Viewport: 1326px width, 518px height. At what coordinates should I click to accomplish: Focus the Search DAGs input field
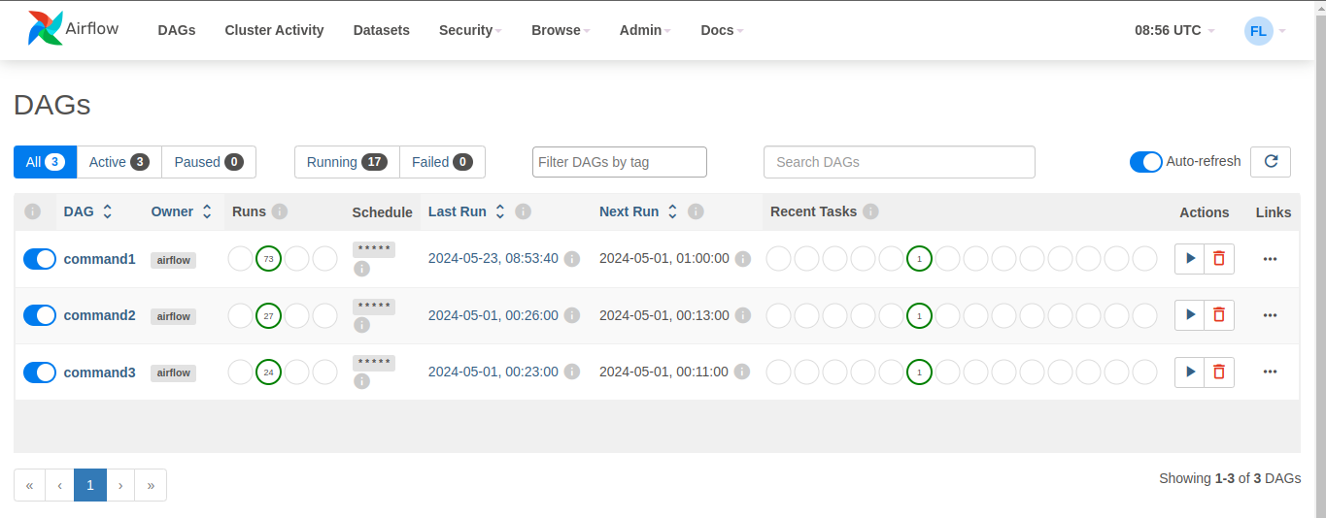pyautogui.click(x=899, y=162)
